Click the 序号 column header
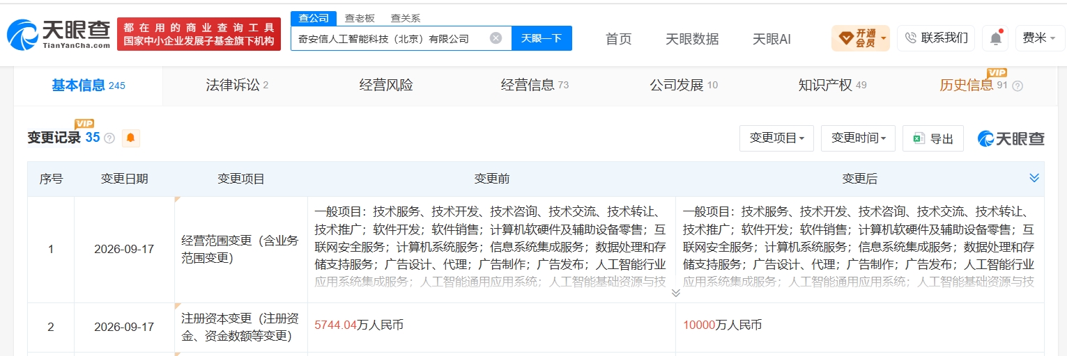The image size is (1067, 356). click(x=51, y=179)
